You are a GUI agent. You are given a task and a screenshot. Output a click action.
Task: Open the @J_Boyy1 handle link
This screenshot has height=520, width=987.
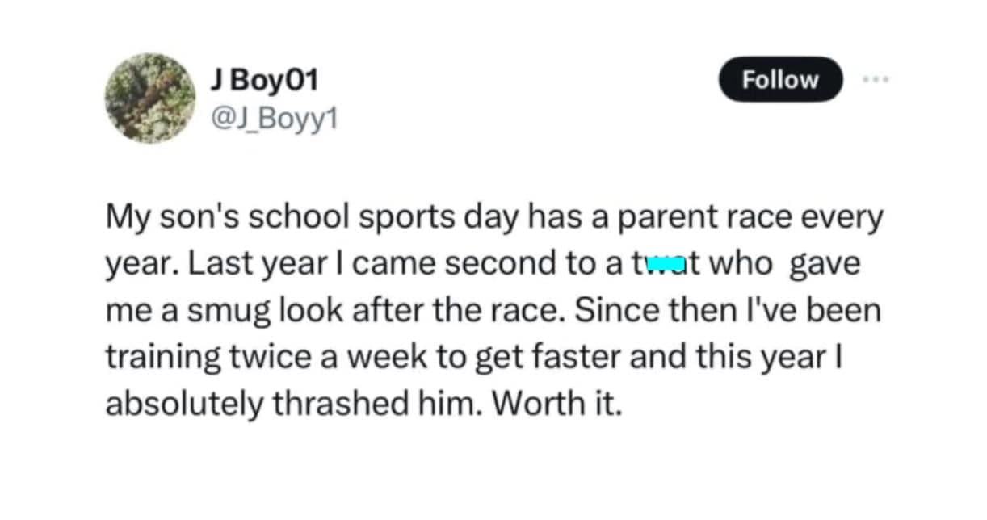click(273, 120)
